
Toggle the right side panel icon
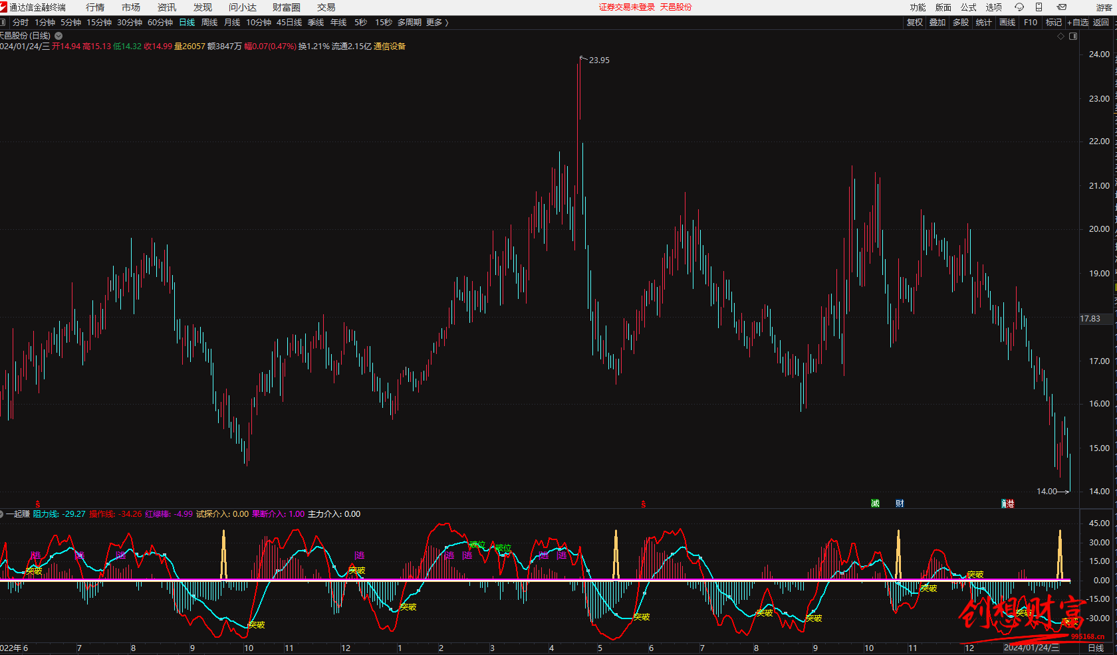1073,36
